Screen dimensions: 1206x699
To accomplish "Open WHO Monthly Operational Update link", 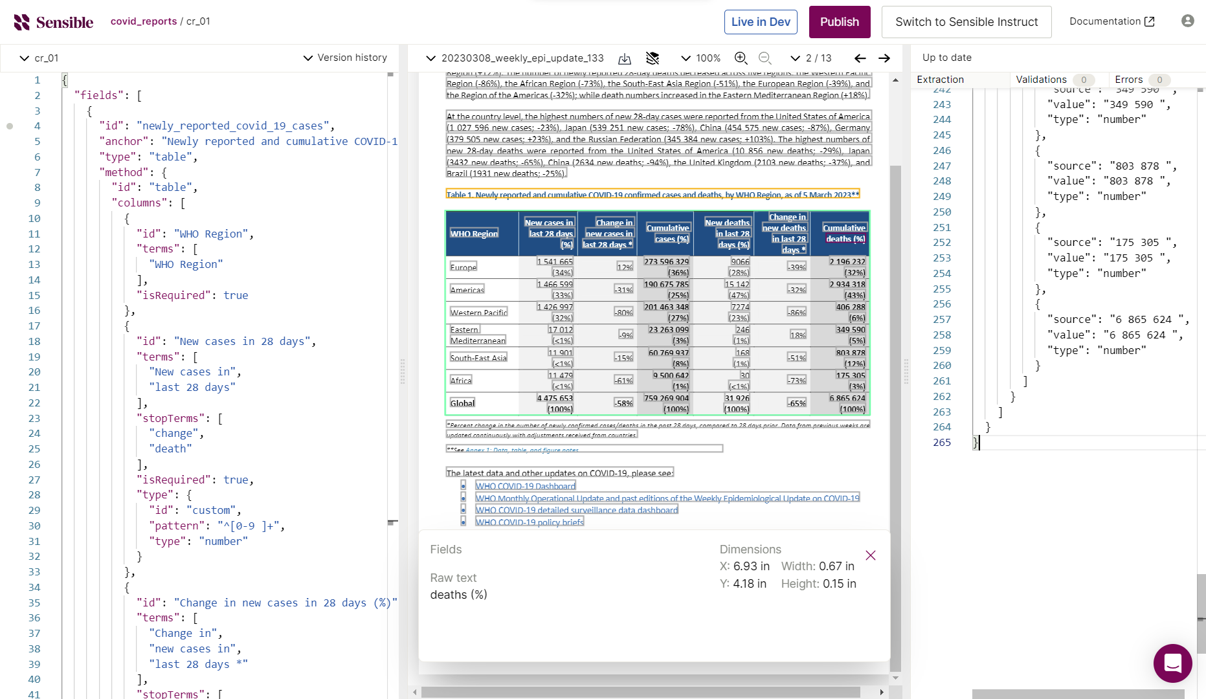I will click(x=667, y=498).
